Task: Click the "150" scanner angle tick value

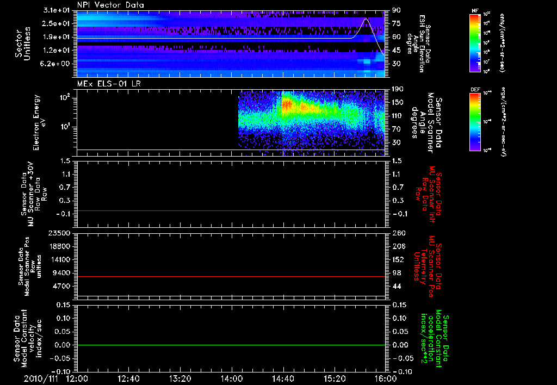Action: 398,102
